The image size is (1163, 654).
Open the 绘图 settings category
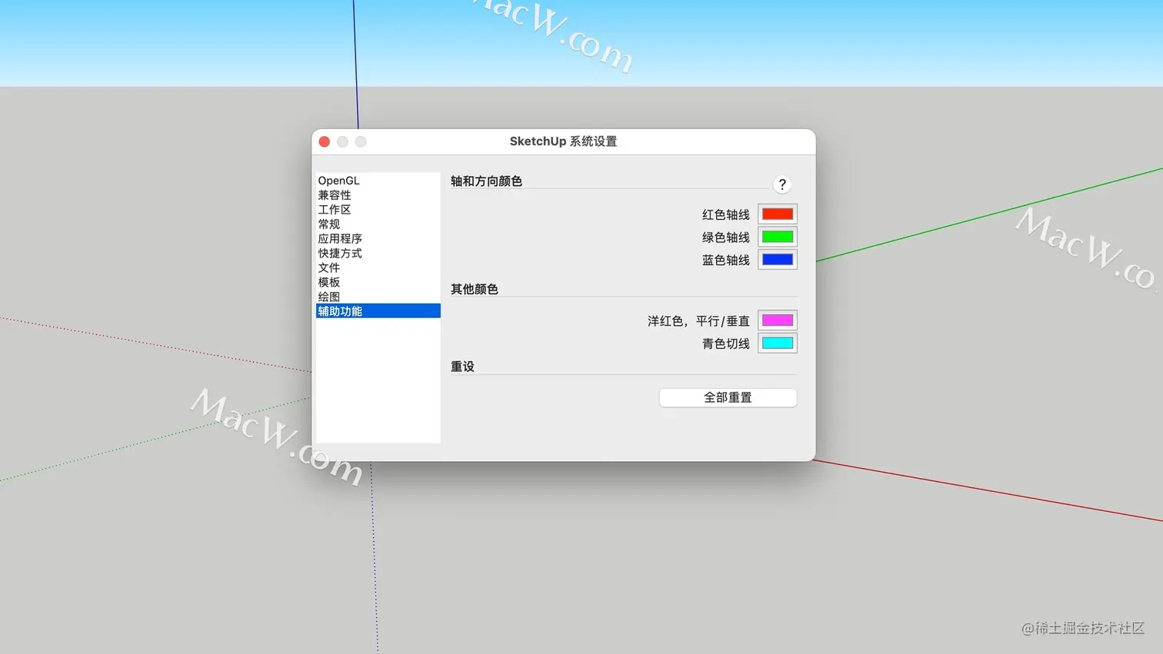378,297
